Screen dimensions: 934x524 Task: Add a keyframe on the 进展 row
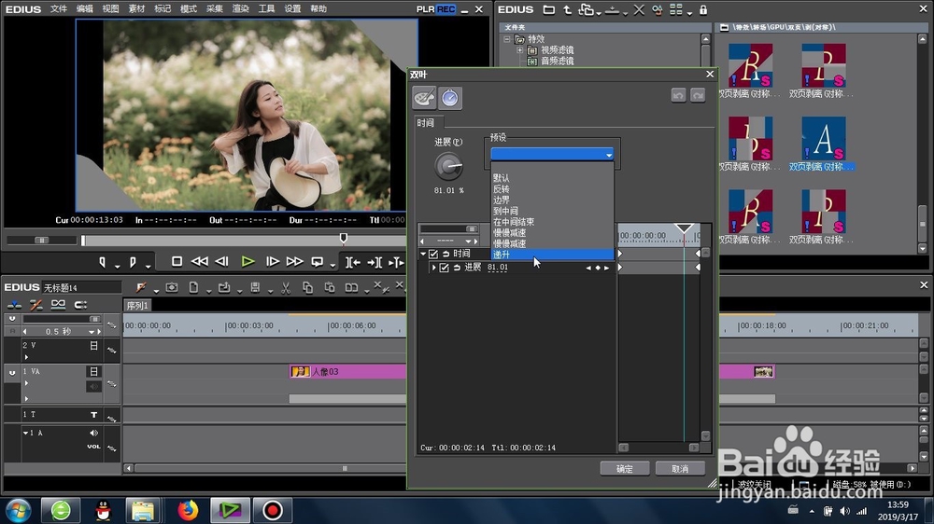598,268
